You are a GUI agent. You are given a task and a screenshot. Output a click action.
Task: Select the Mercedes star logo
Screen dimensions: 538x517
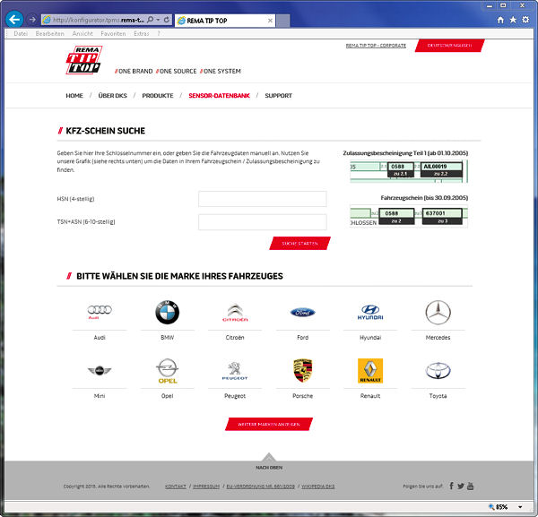point(438,313)
